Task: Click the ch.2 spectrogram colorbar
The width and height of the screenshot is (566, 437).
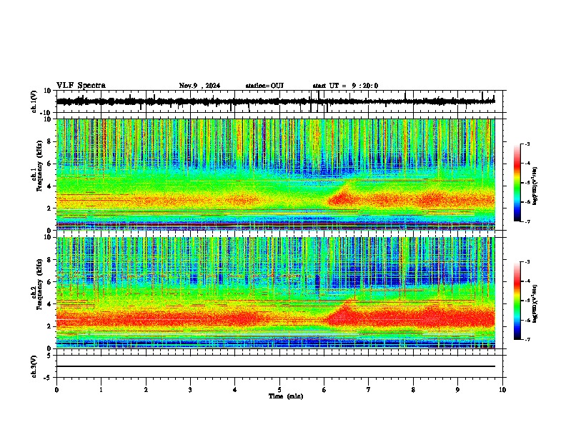Action: [517, 301]
